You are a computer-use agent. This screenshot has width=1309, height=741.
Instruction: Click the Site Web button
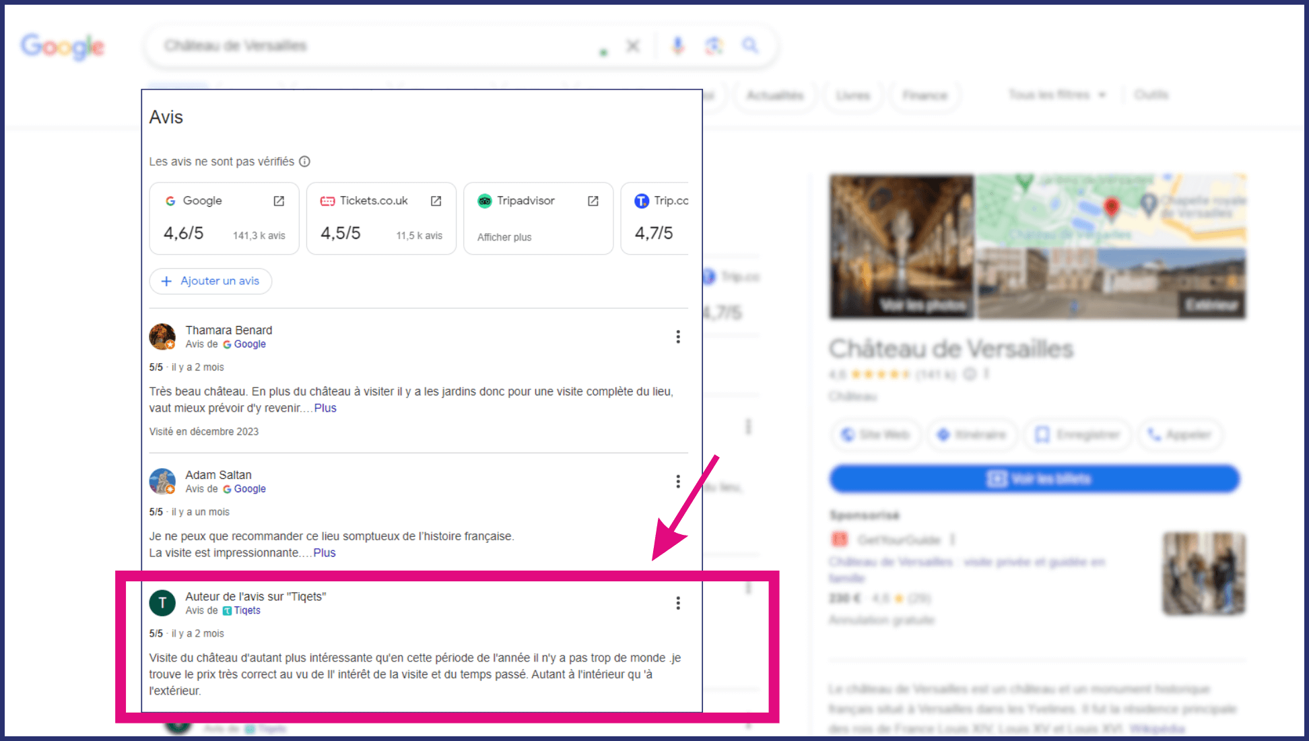pyautogui.click(x=876, y=434)
